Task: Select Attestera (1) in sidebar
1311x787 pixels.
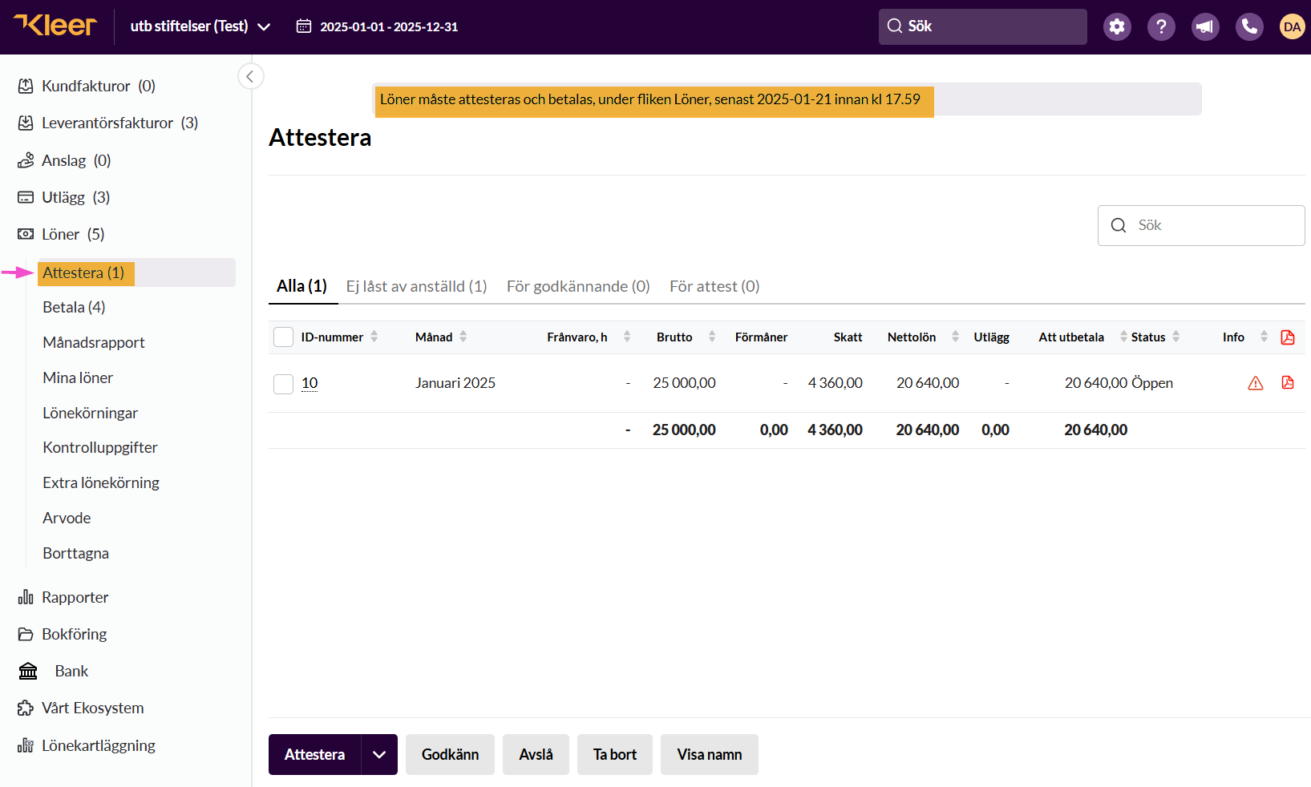Action: click(x=136, y=272)
